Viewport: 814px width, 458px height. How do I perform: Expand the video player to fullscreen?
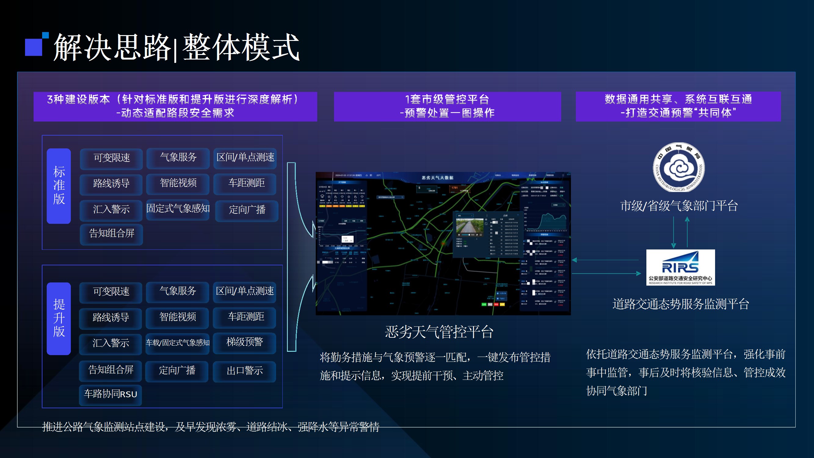point(481,235)
